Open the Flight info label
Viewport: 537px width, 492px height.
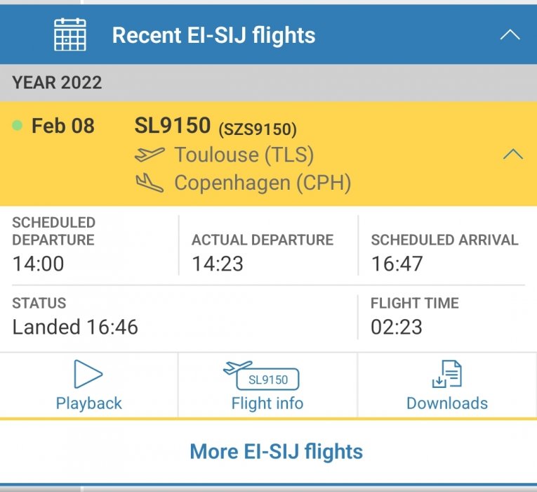267,403
